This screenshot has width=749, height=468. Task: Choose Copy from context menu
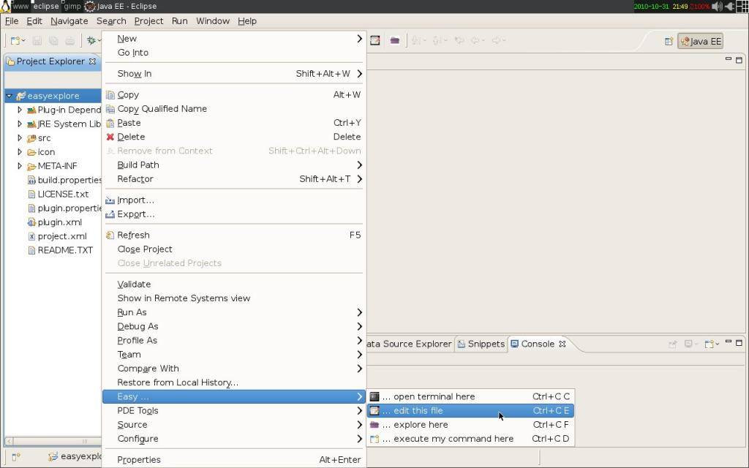coord(234,95)
